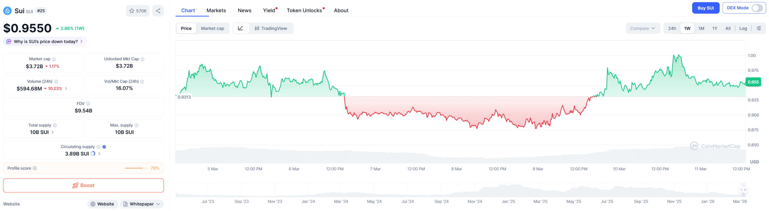Go to the Token Unlocks tab
This screenshot has width=769, height=211.
(304, 11)
